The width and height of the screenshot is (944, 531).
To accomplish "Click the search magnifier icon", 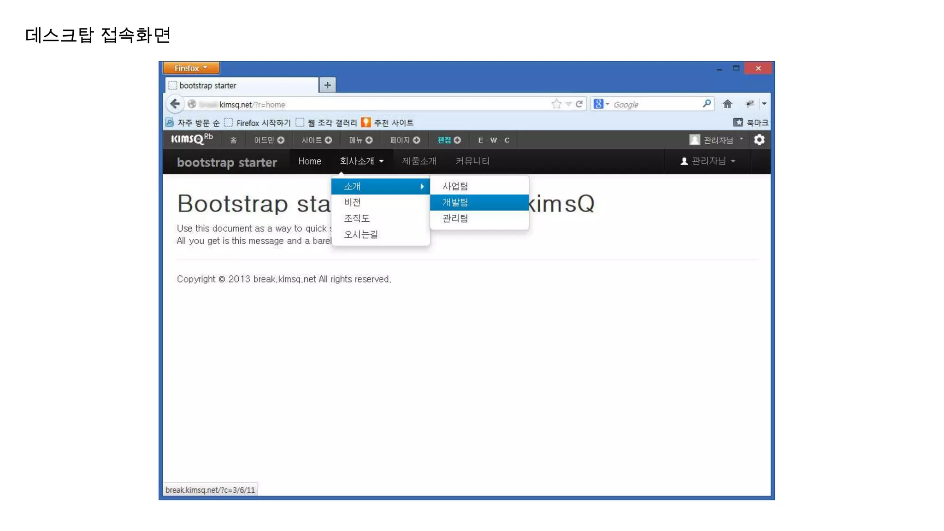I will pos(706,104).
